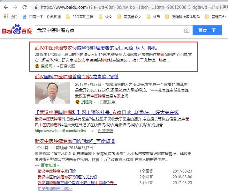Open the 百度快照 link of the 龙青峰 result
This screenshot has width=228, height=192.
pyautogui.click(x=108, y=102)
